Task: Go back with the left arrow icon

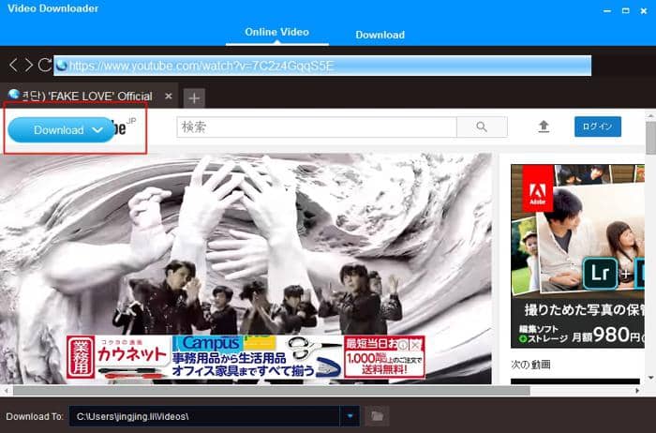Action: coord(13,65)
